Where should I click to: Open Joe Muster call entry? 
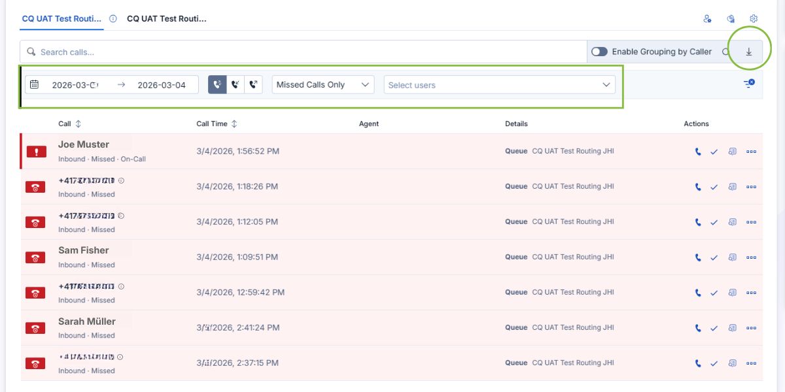pyautogui.click(x=392, y=152)
